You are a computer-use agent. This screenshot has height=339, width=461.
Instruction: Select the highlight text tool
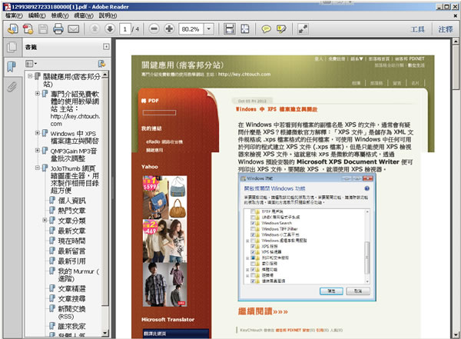281,29
